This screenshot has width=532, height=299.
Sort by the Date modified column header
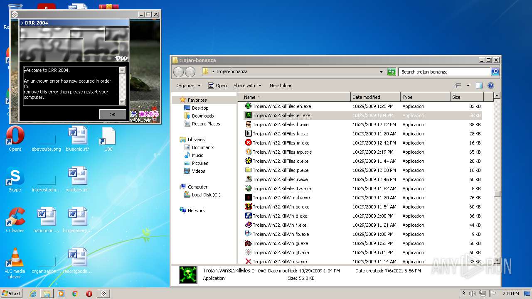point(375,97)
